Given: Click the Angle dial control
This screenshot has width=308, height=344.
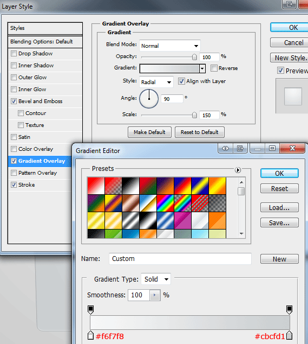Looking at the screenshot, I should tap(149, 99).
